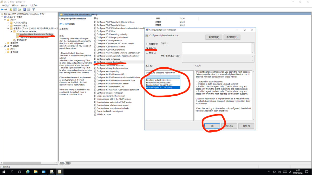Collapse the PCoIP Session Variables node
This screenshot has height=175, width=312.
(11, 31)
